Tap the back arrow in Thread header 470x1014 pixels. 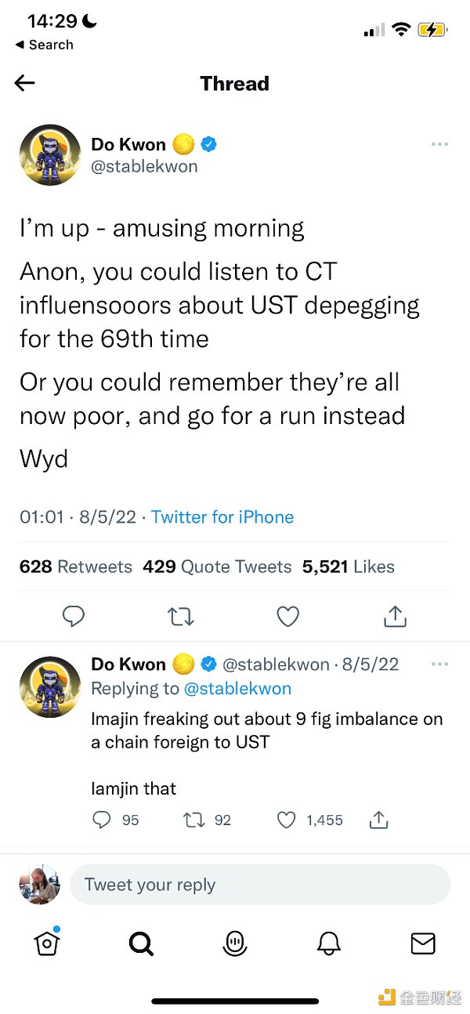point(25,83)
